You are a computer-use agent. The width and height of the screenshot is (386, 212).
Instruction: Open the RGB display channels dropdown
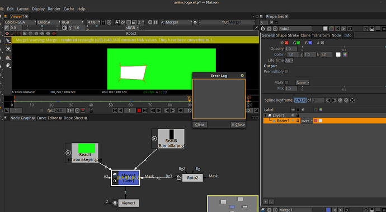point(72,22)
